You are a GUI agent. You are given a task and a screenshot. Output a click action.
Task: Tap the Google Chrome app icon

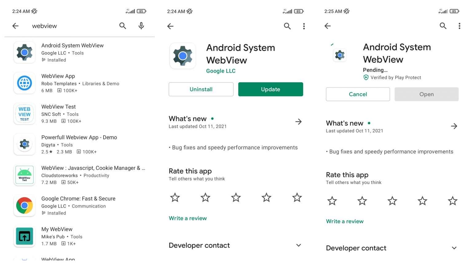[24, 205]
